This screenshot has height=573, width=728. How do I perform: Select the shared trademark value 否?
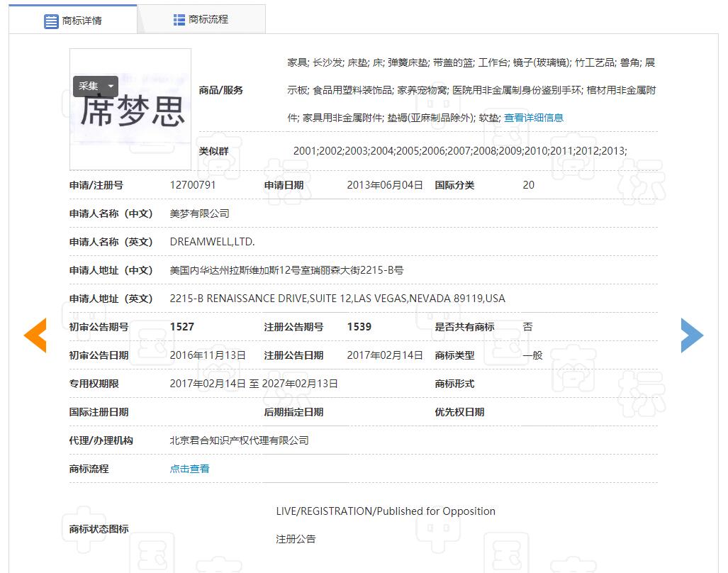528,327
